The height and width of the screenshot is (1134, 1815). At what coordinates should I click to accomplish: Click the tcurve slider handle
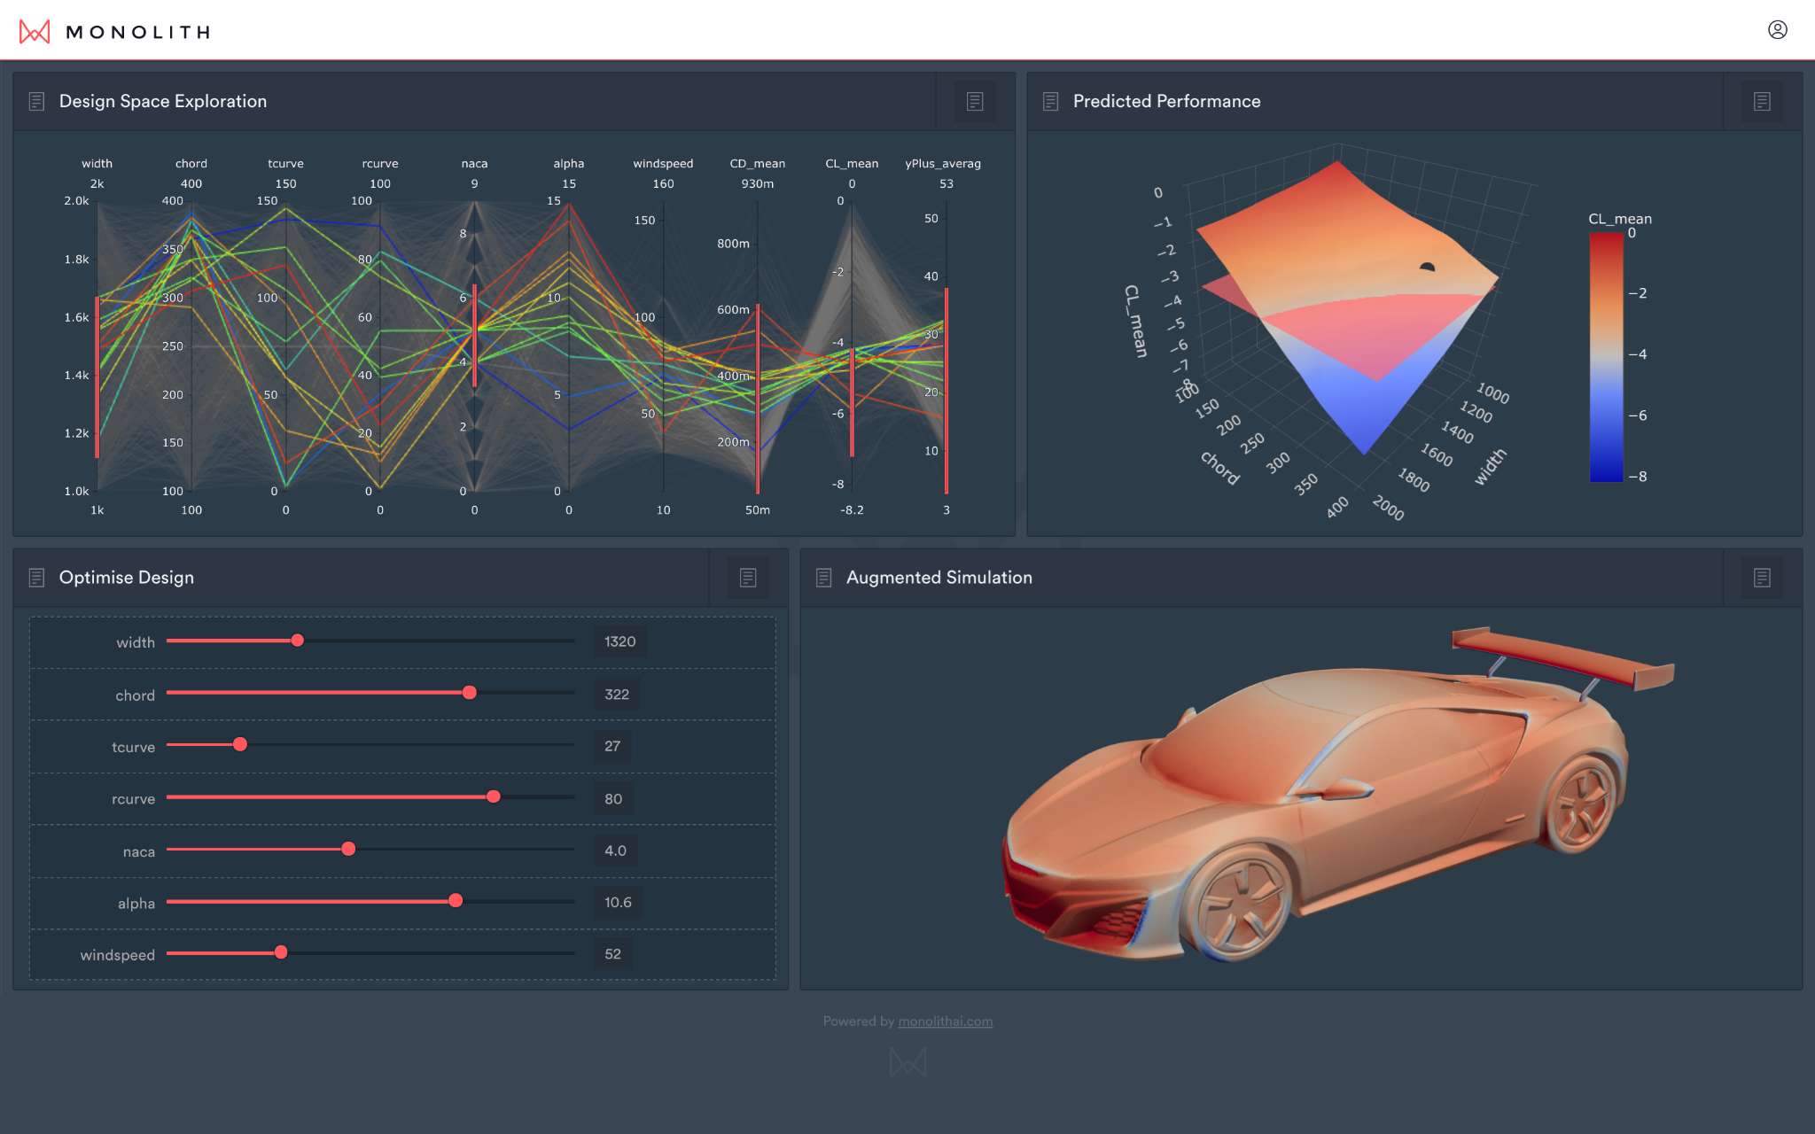click(x=240, y=744)
